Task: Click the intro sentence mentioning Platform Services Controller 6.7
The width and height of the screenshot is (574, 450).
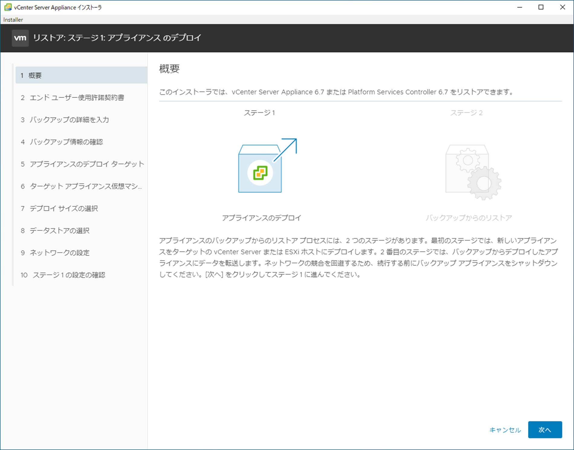Action: tap(337, 92)
